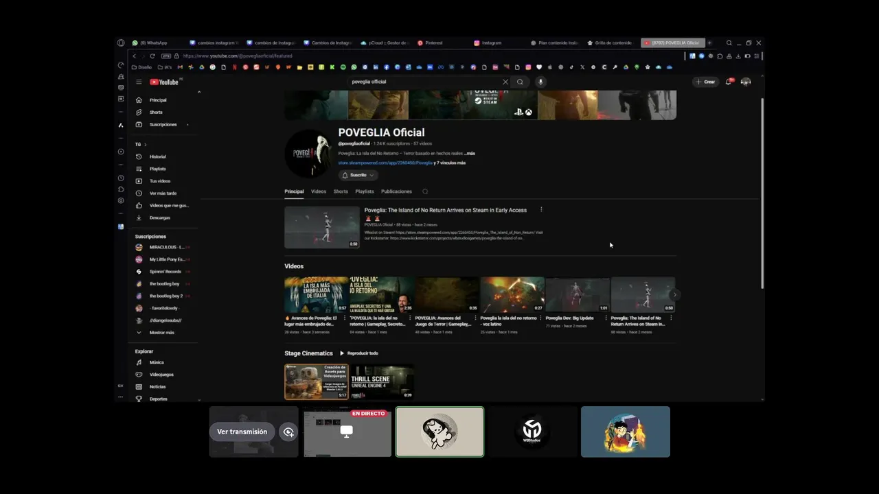Open the store.steampowered.com channel link
Image resolution: width=879 pixels, height=494 pixels.
click(385, 163)
